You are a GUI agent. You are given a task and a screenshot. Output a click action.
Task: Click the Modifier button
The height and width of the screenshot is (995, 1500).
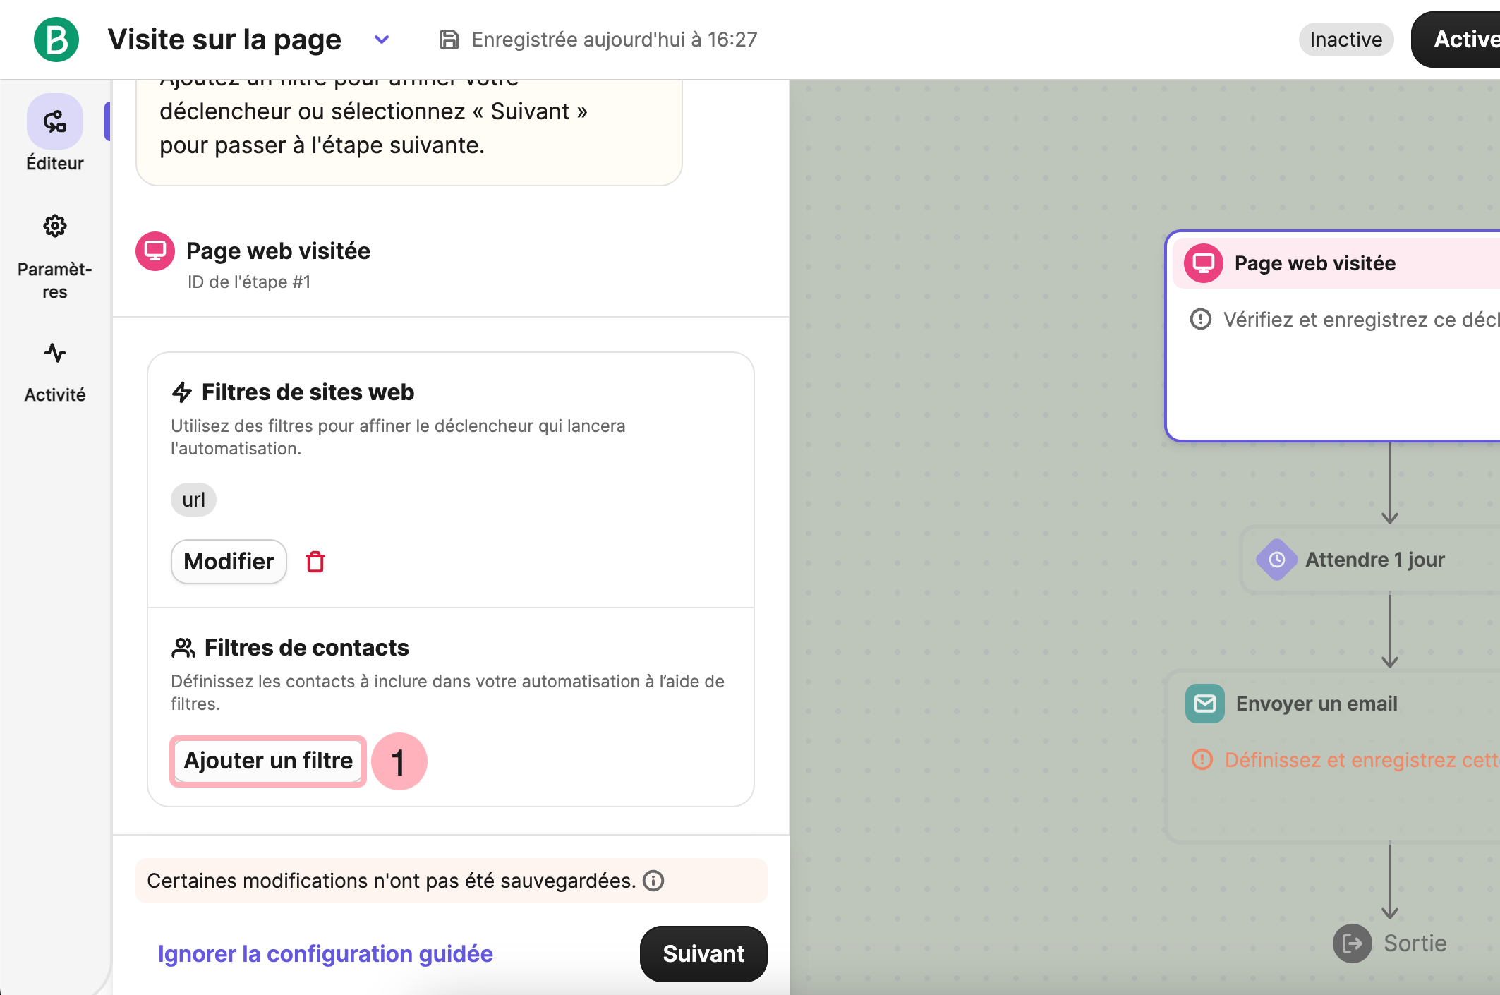click(229, 562)
